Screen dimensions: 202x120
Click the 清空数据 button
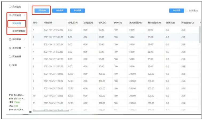click(x=60, y=10)
